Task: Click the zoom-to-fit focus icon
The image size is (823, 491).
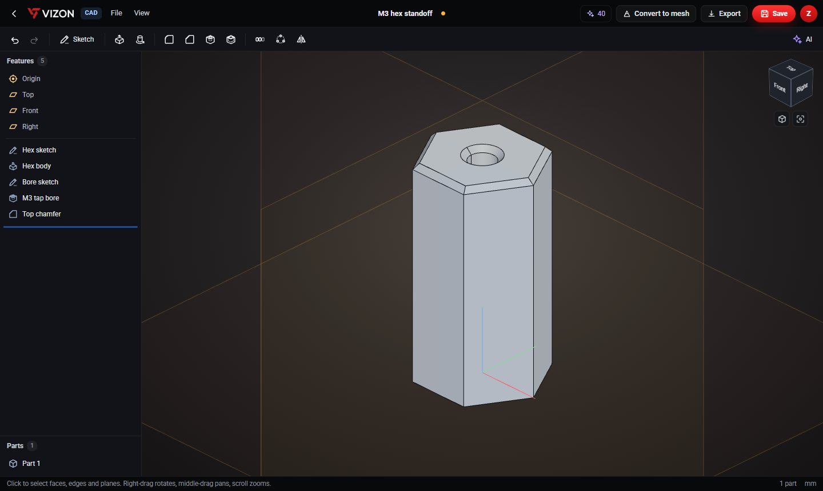Action: point(800,119)
